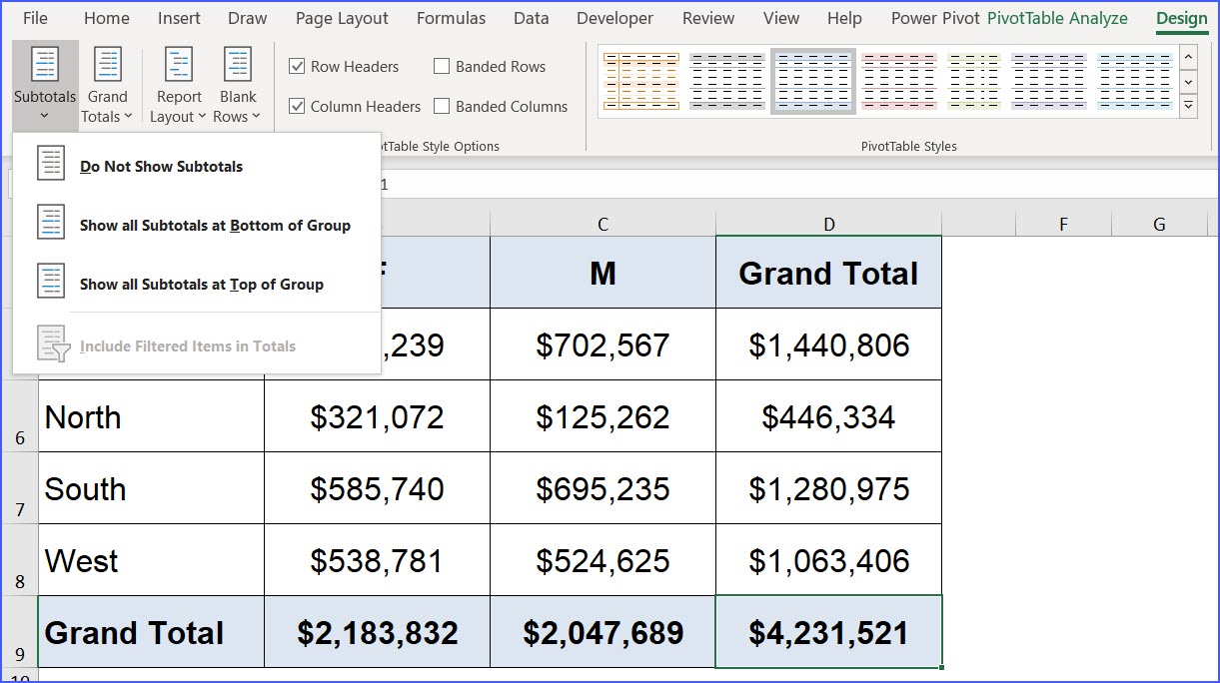This screenshot has height=683, width=1220.
Task: Click the Subtotals at Top of Group icon
Action: [x=51, y=282]
